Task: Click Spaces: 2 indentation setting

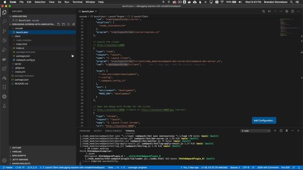Action: 235,168
